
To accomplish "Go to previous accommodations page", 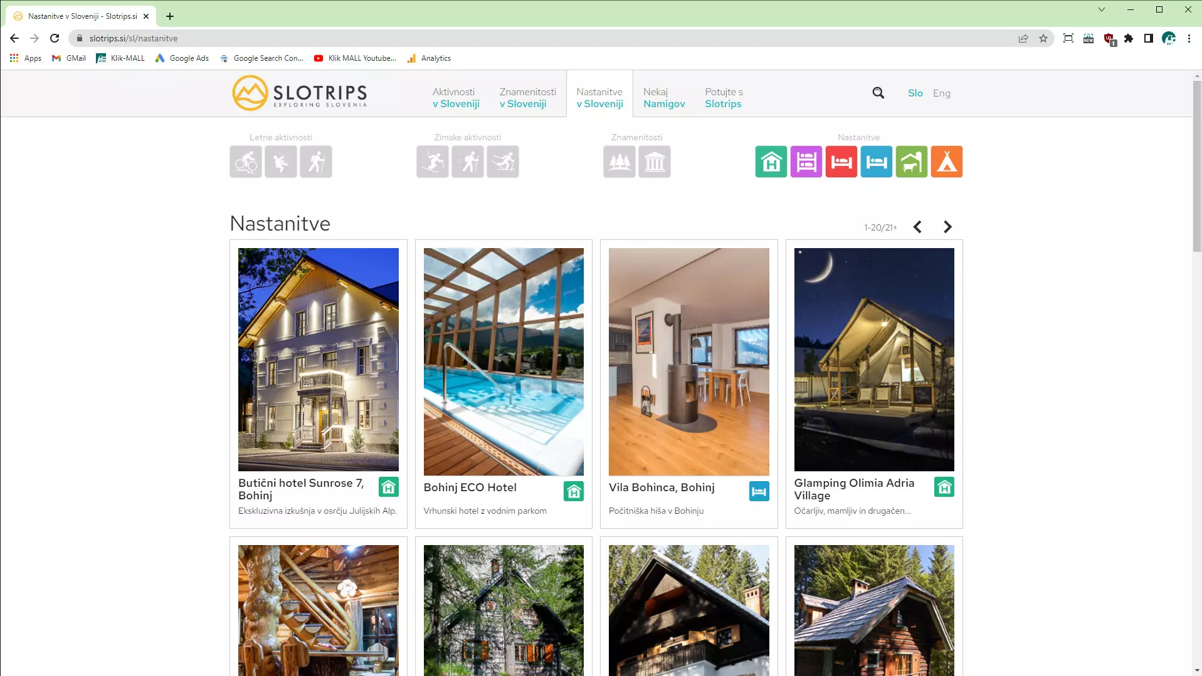I will coord(917,227).
